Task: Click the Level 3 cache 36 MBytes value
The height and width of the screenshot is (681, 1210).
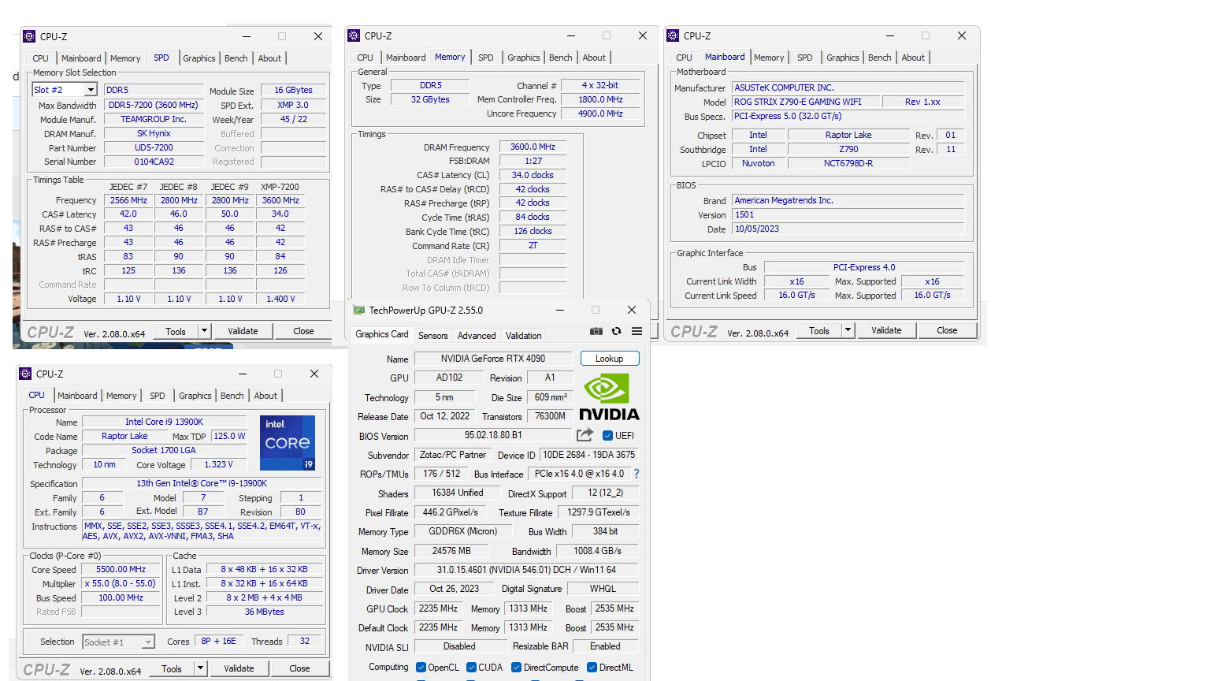Action: tap(264, 612)
